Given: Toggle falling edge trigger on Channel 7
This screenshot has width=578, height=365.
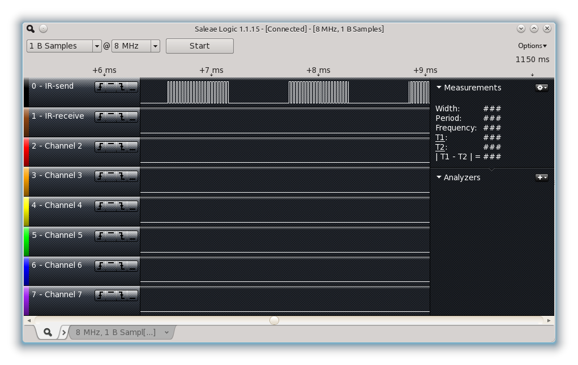Looking at the screenshot, I should click(122, 296).
